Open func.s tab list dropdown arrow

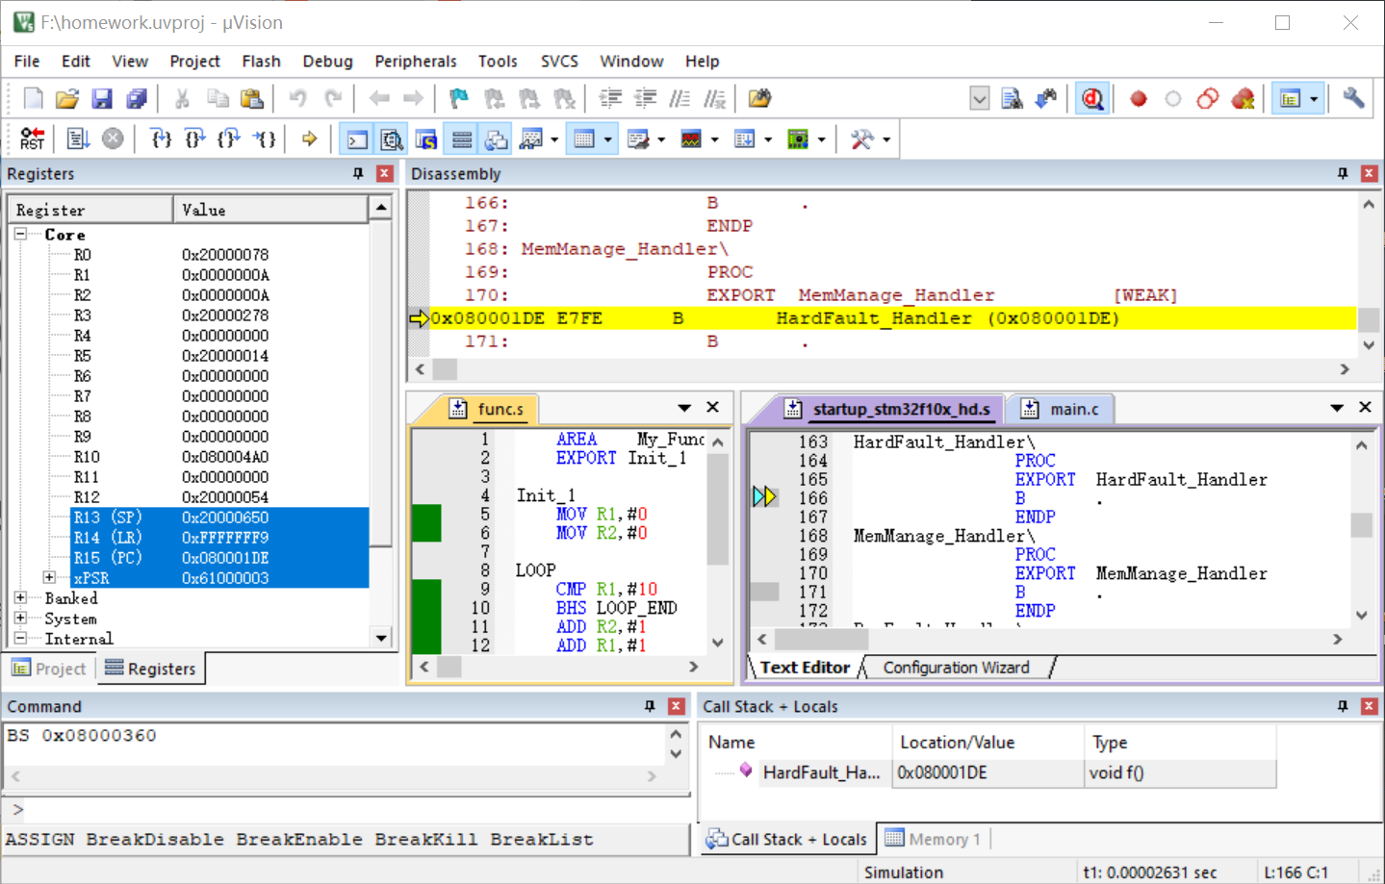684,408
